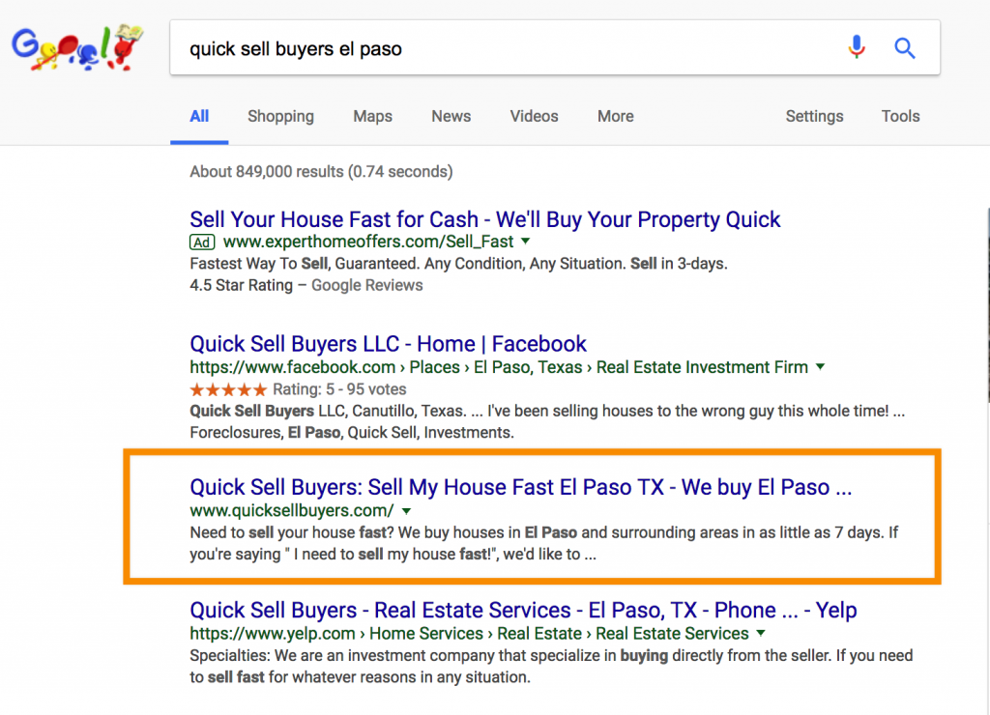Viewport: 990px width, 715px height.
Task: Start voice search with the microphone icon
Action: pos(857,47)
